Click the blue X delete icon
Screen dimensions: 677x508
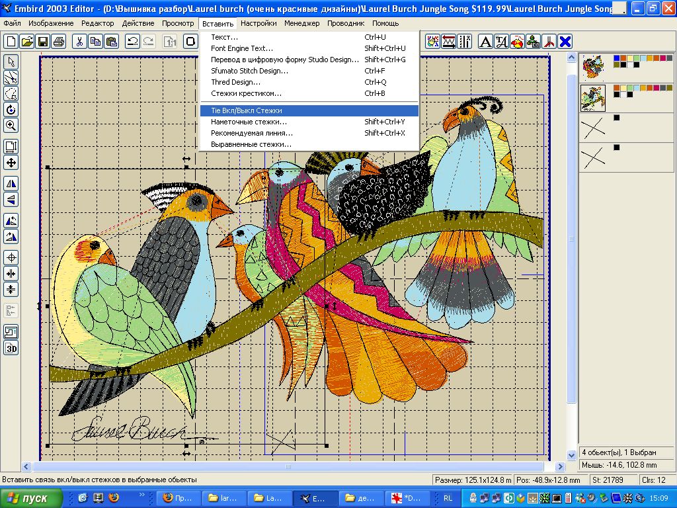tap(565, 42)
